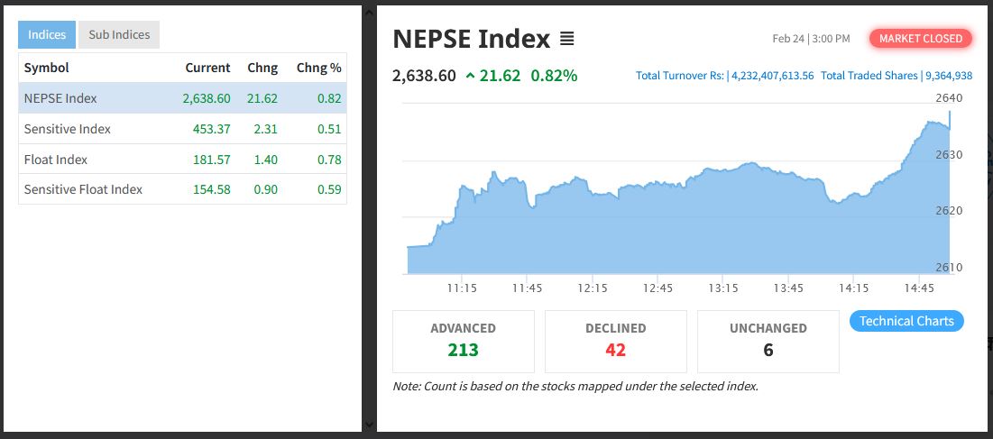Click the MARKET CLOSED status badge
This screenshot has height=439, width=993.
pyautogui.click(x=921, y=39)
